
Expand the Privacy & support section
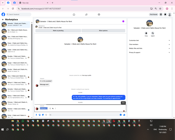[149, 52]
